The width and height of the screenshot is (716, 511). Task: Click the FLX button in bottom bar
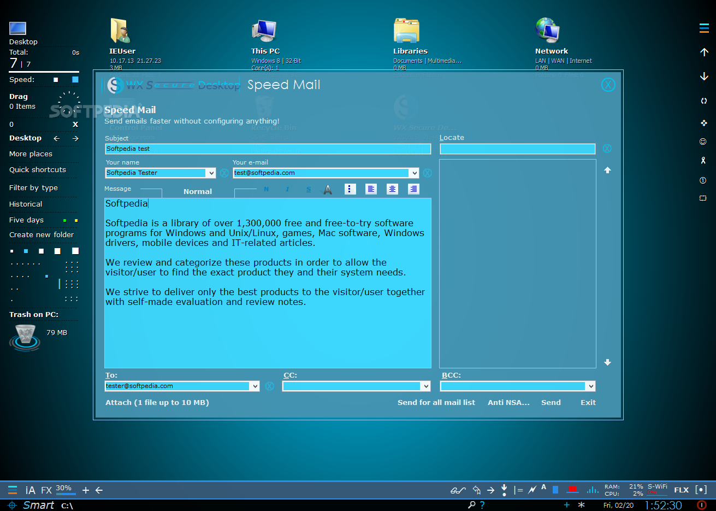[x=682, y=490]
